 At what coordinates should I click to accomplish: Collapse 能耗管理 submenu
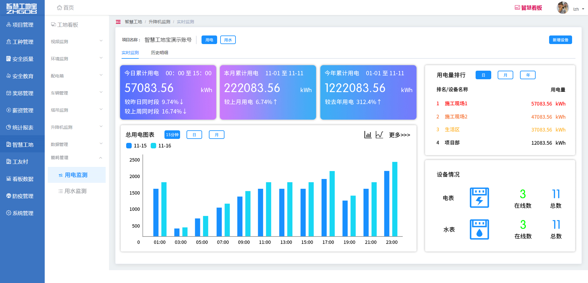point(77,158)
